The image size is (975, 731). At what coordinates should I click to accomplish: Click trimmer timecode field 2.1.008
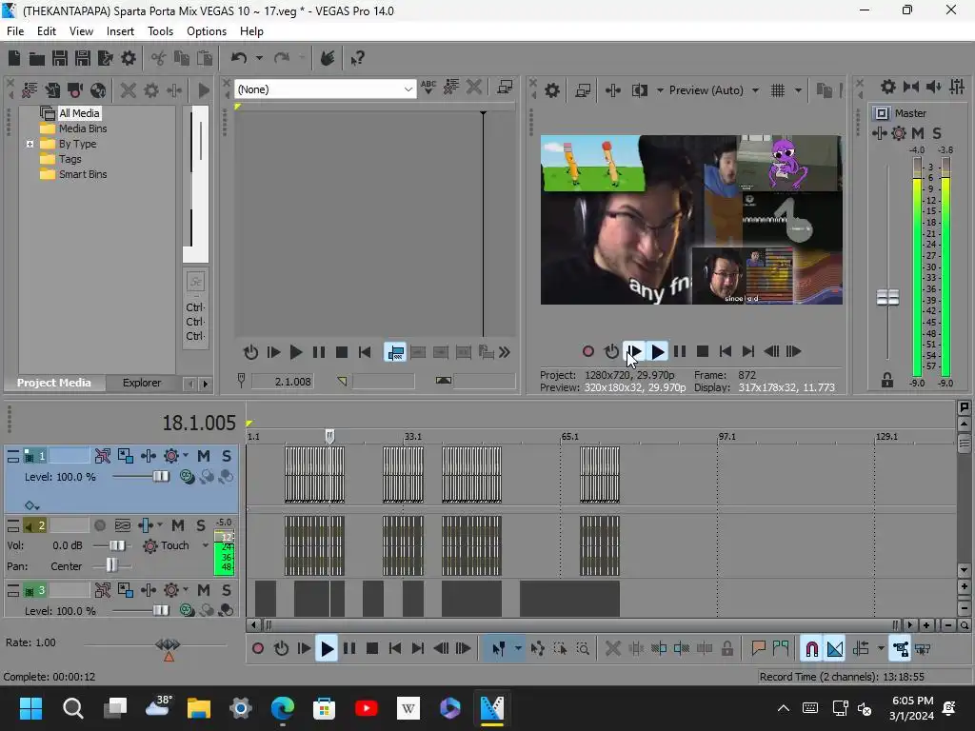click(282, 382)
